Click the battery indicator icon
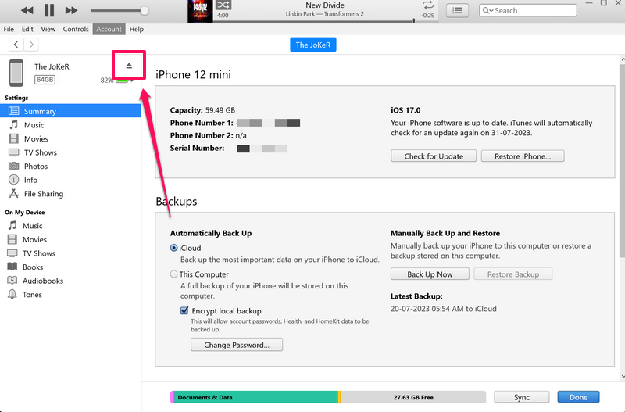625x412 pixels. click(122, 81)
